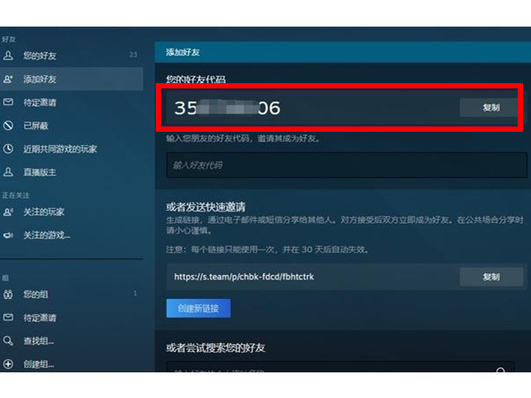
Task: Copy the s.team invite link
Action: point(490,277)
